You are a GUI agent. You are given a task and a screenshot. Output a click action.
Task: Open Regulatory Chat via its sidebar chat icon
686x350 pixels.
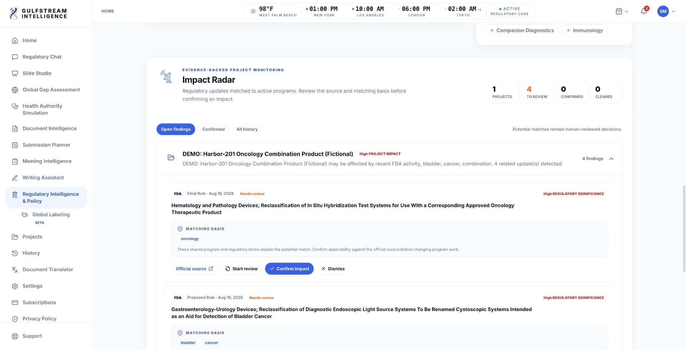(15, 57)
